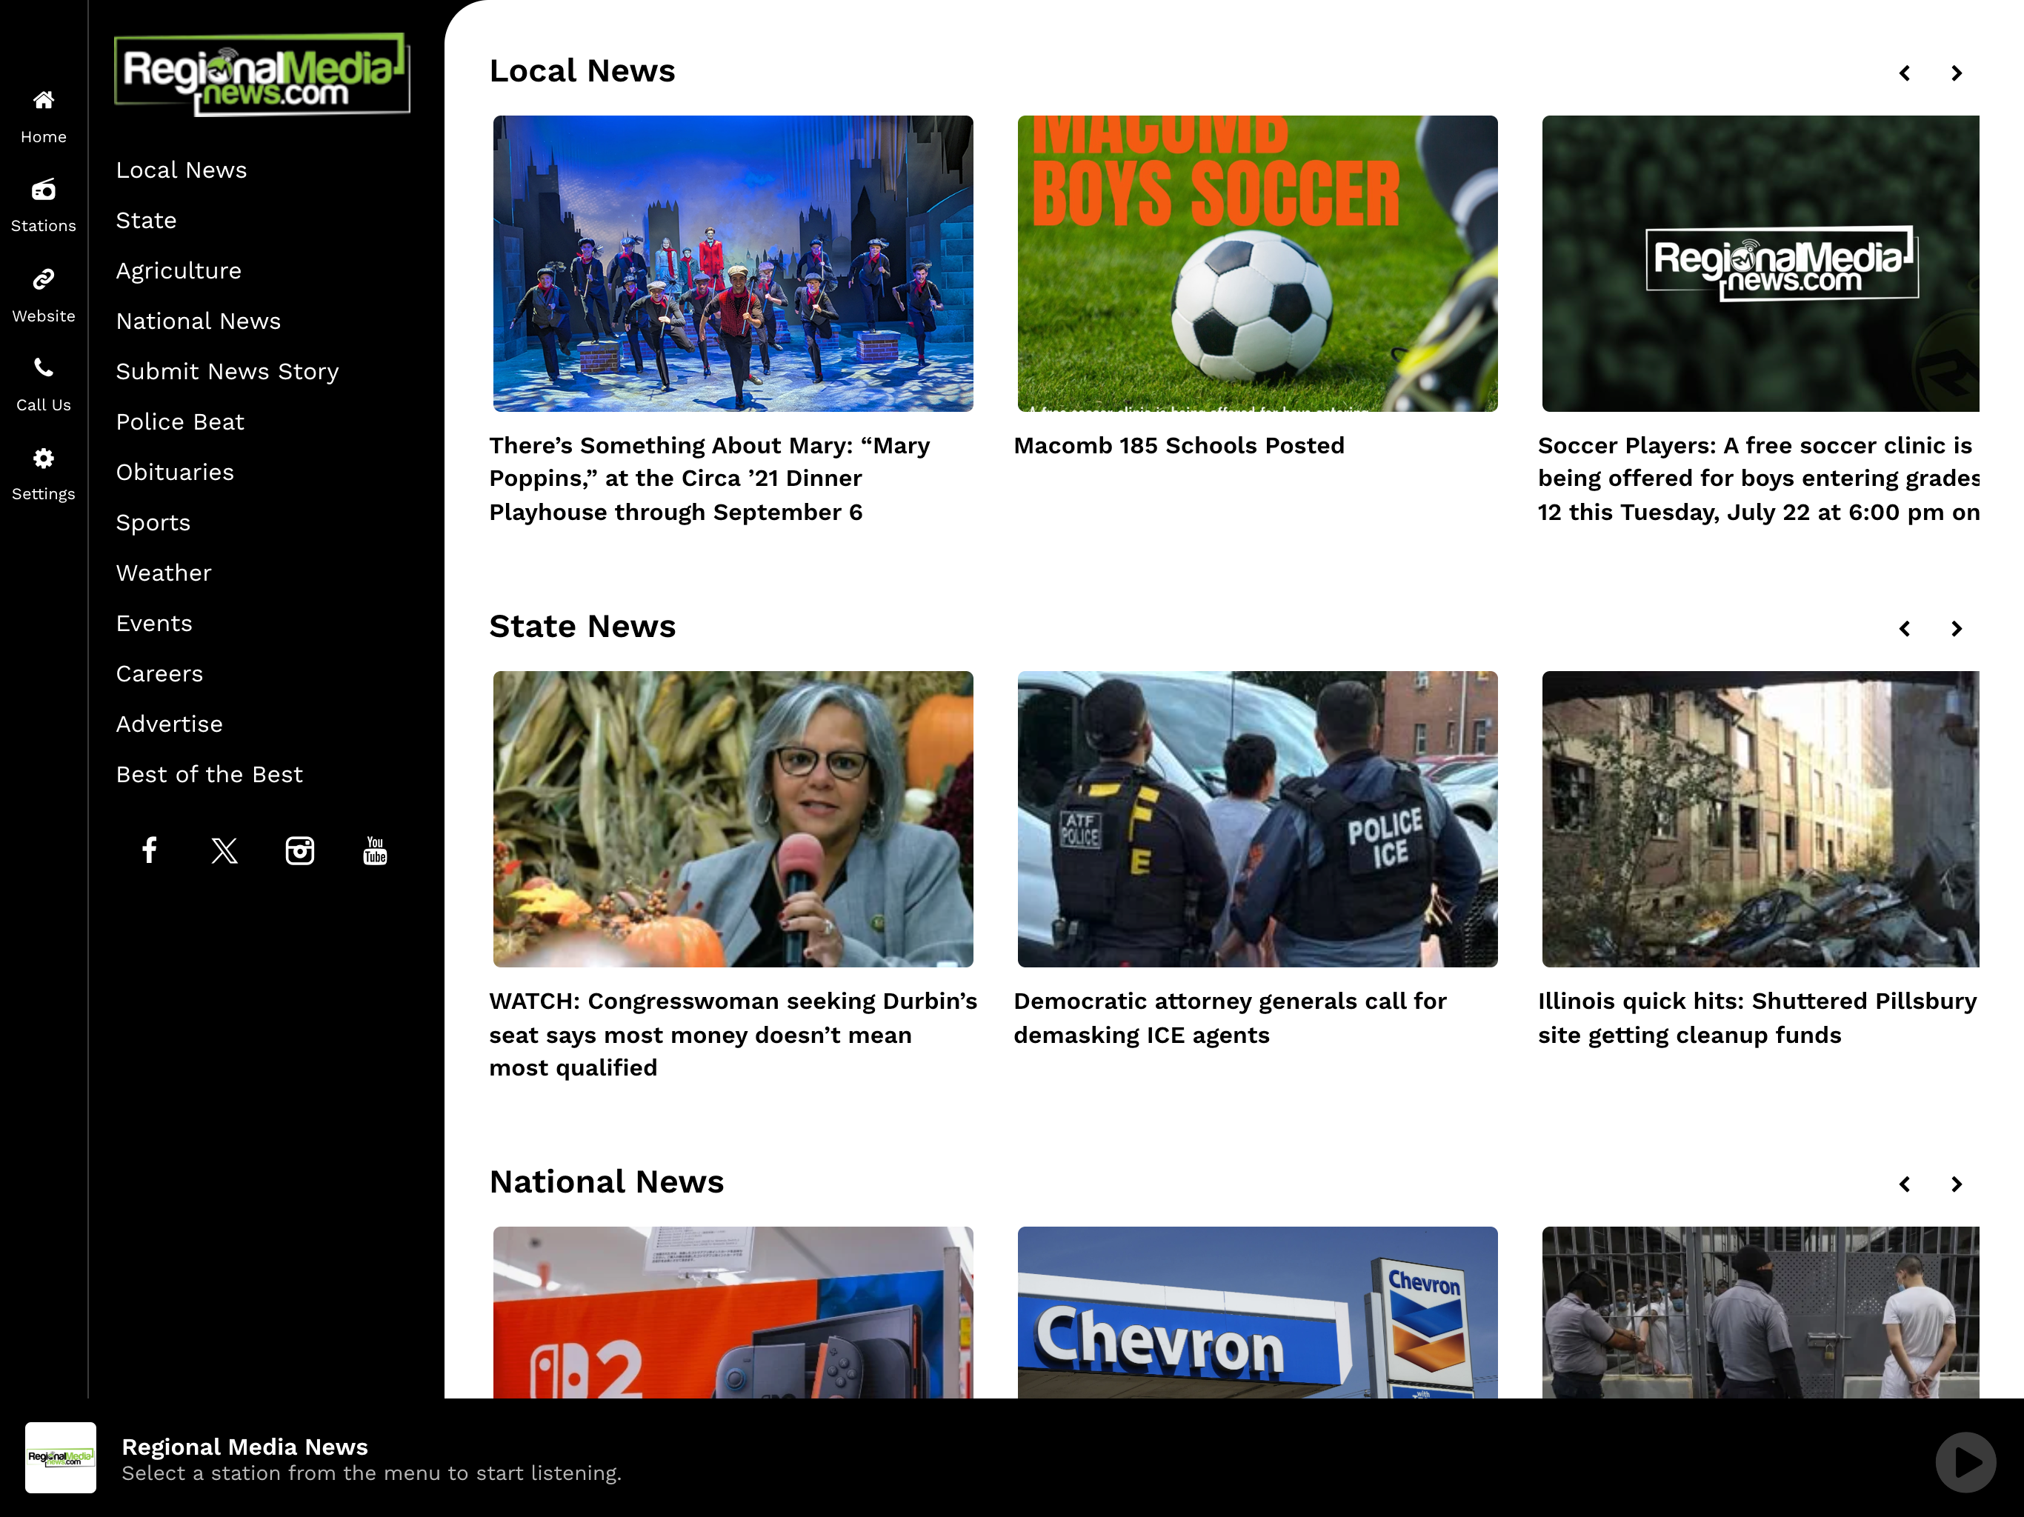Start playback with the player bar play button
This screenshot has width=2024, height=1517.
(1965, 1461)
